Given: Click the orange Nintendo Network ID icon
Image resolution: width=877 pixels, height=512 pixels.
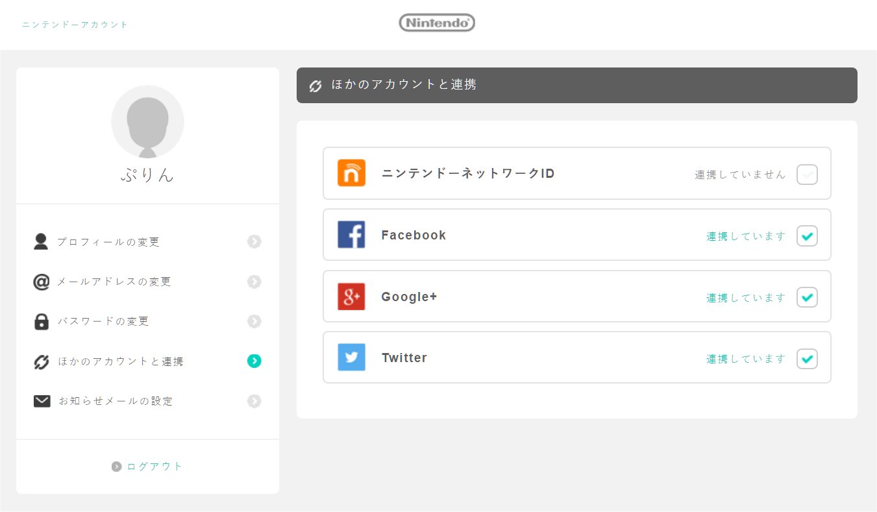Looking at the screenshot, I should click(x=351, y=173).
